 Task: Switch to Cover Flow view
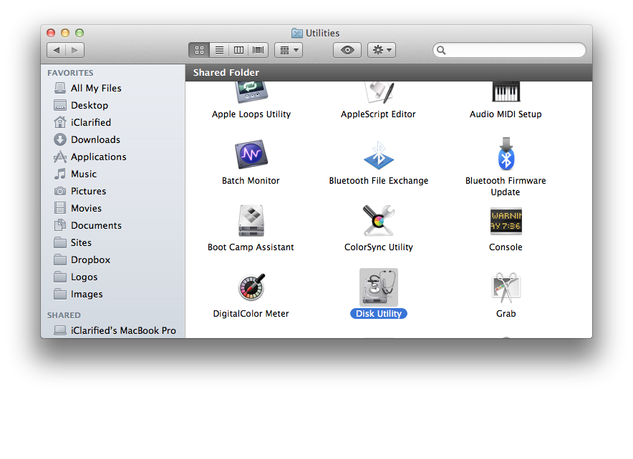tap(258, 50)
